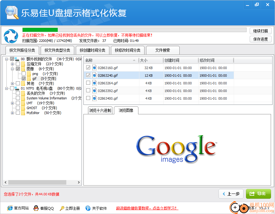The height and width of the screenshot is (214, 275).
Task: Click the 02863400.gif file icon
Action: click(94, 98)
